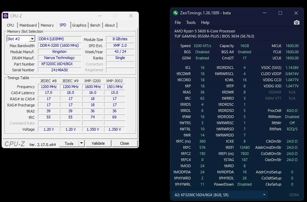Open the Bench tab in CPU-Z
The height and width of the screenshot is (202, 307).
tap(95, 25)
